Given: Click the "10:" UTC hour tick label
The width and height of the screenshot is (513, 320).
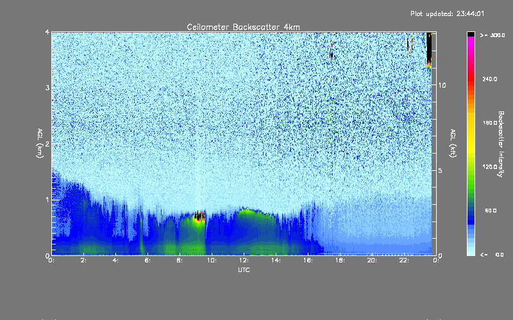Looking at the screenshot, I should tap(212, 260).
